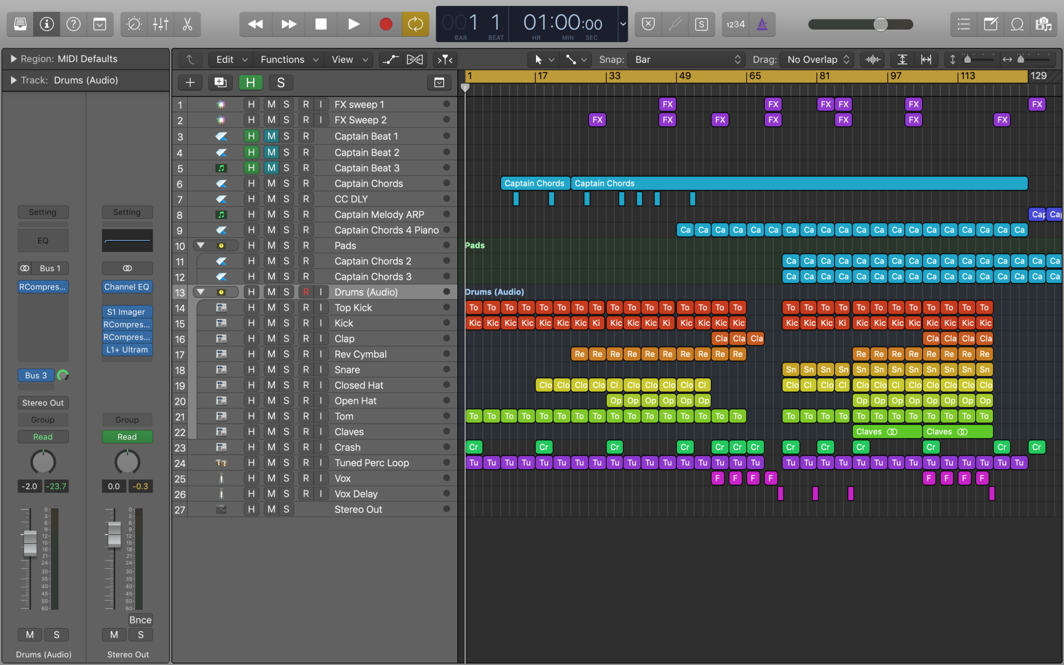1064x665 pixels.
Task: Open Smart Controls dial icon
Action: coord(134,24)
